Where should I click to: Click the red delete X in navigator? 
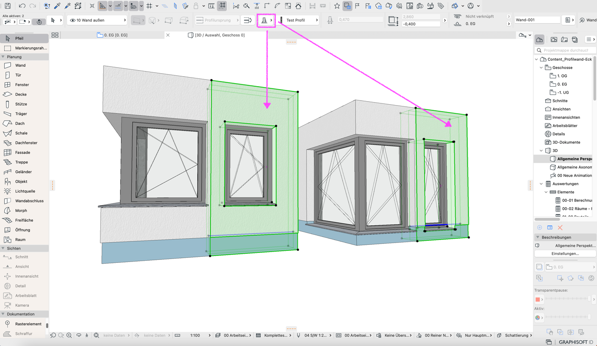(x=560, y=228)
